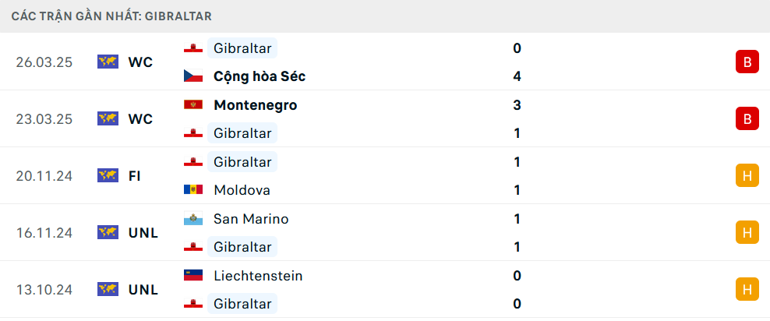Open the Cộng hòa Séc team link
The width and height of the screenshot is (770, 321).
260,76
